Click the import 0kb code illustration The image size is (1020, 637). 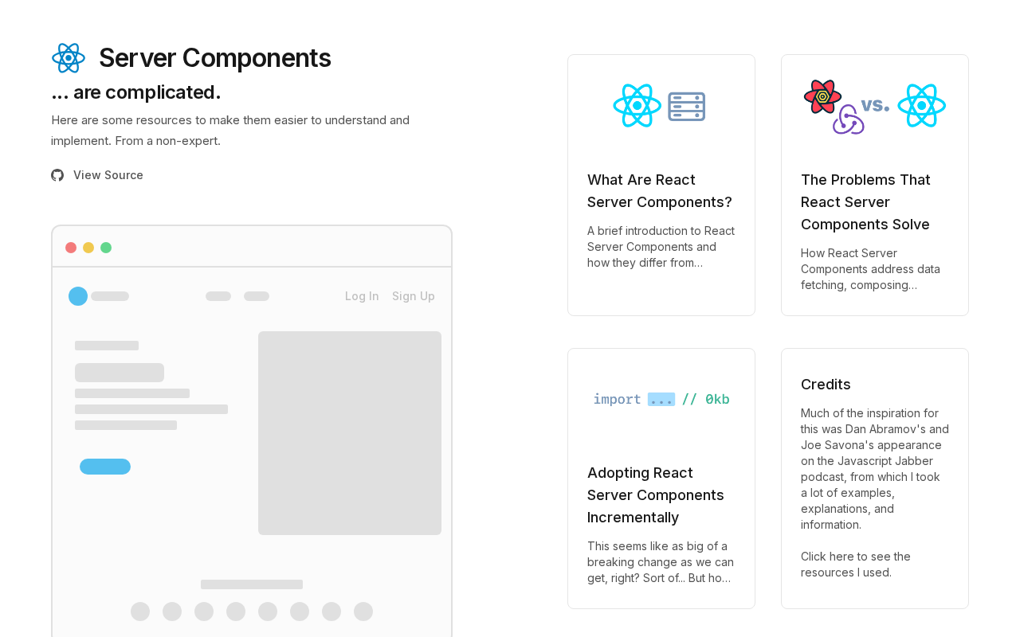661,399
